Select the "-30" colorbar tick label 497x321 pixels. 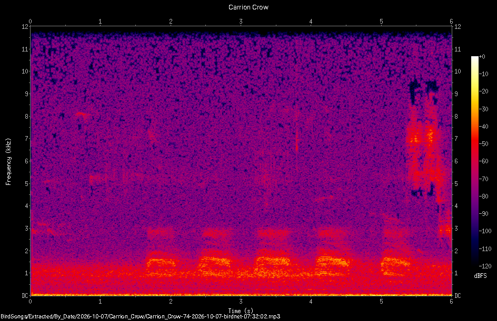484,109
